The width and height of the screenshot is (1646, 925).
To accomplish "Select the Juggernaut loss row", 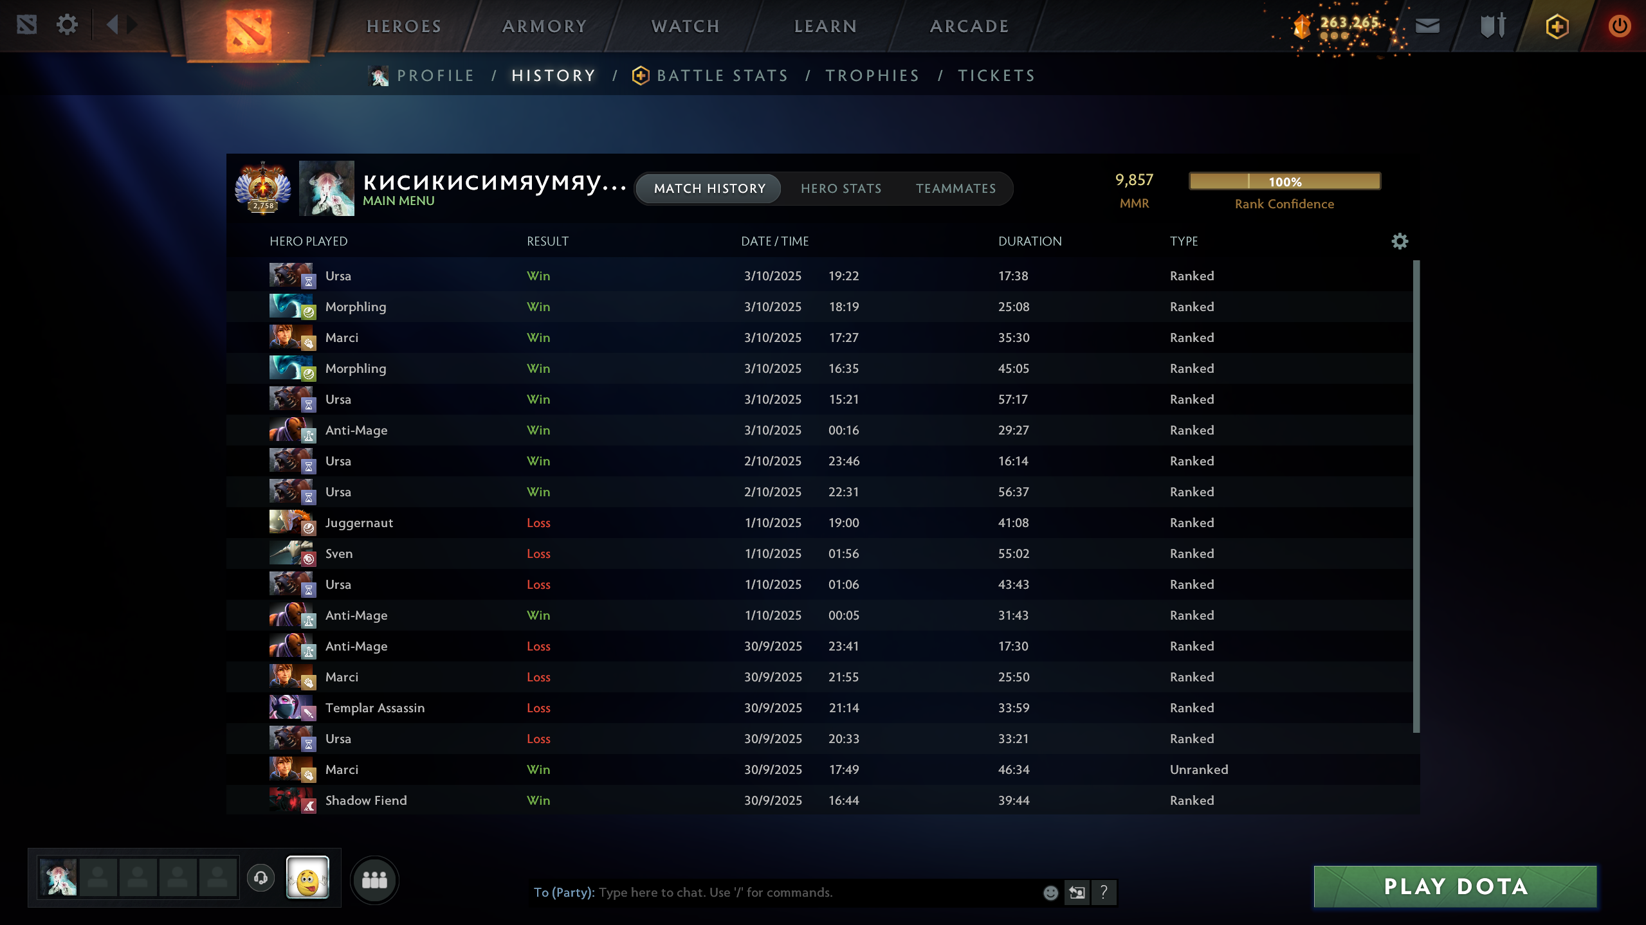I will [819, 523].
